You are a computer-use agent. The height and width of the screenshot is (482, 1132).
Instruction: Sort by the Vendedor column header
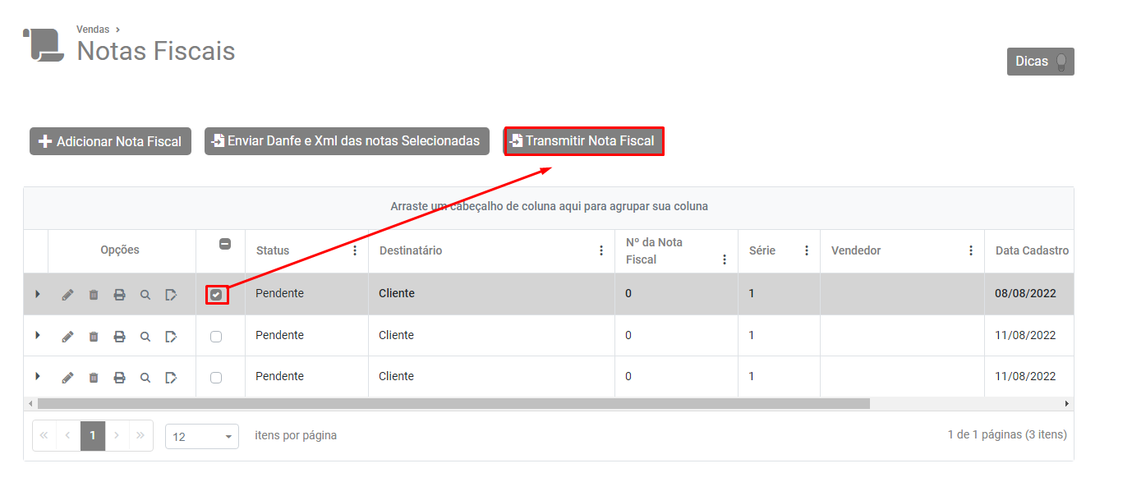pos(856,250)
